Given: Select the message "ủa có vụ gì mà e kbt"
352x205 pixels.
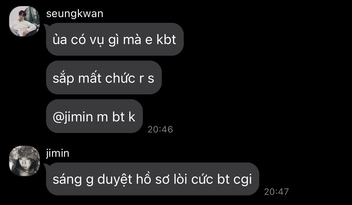Looking at the screenshot, I should (115, 39).
